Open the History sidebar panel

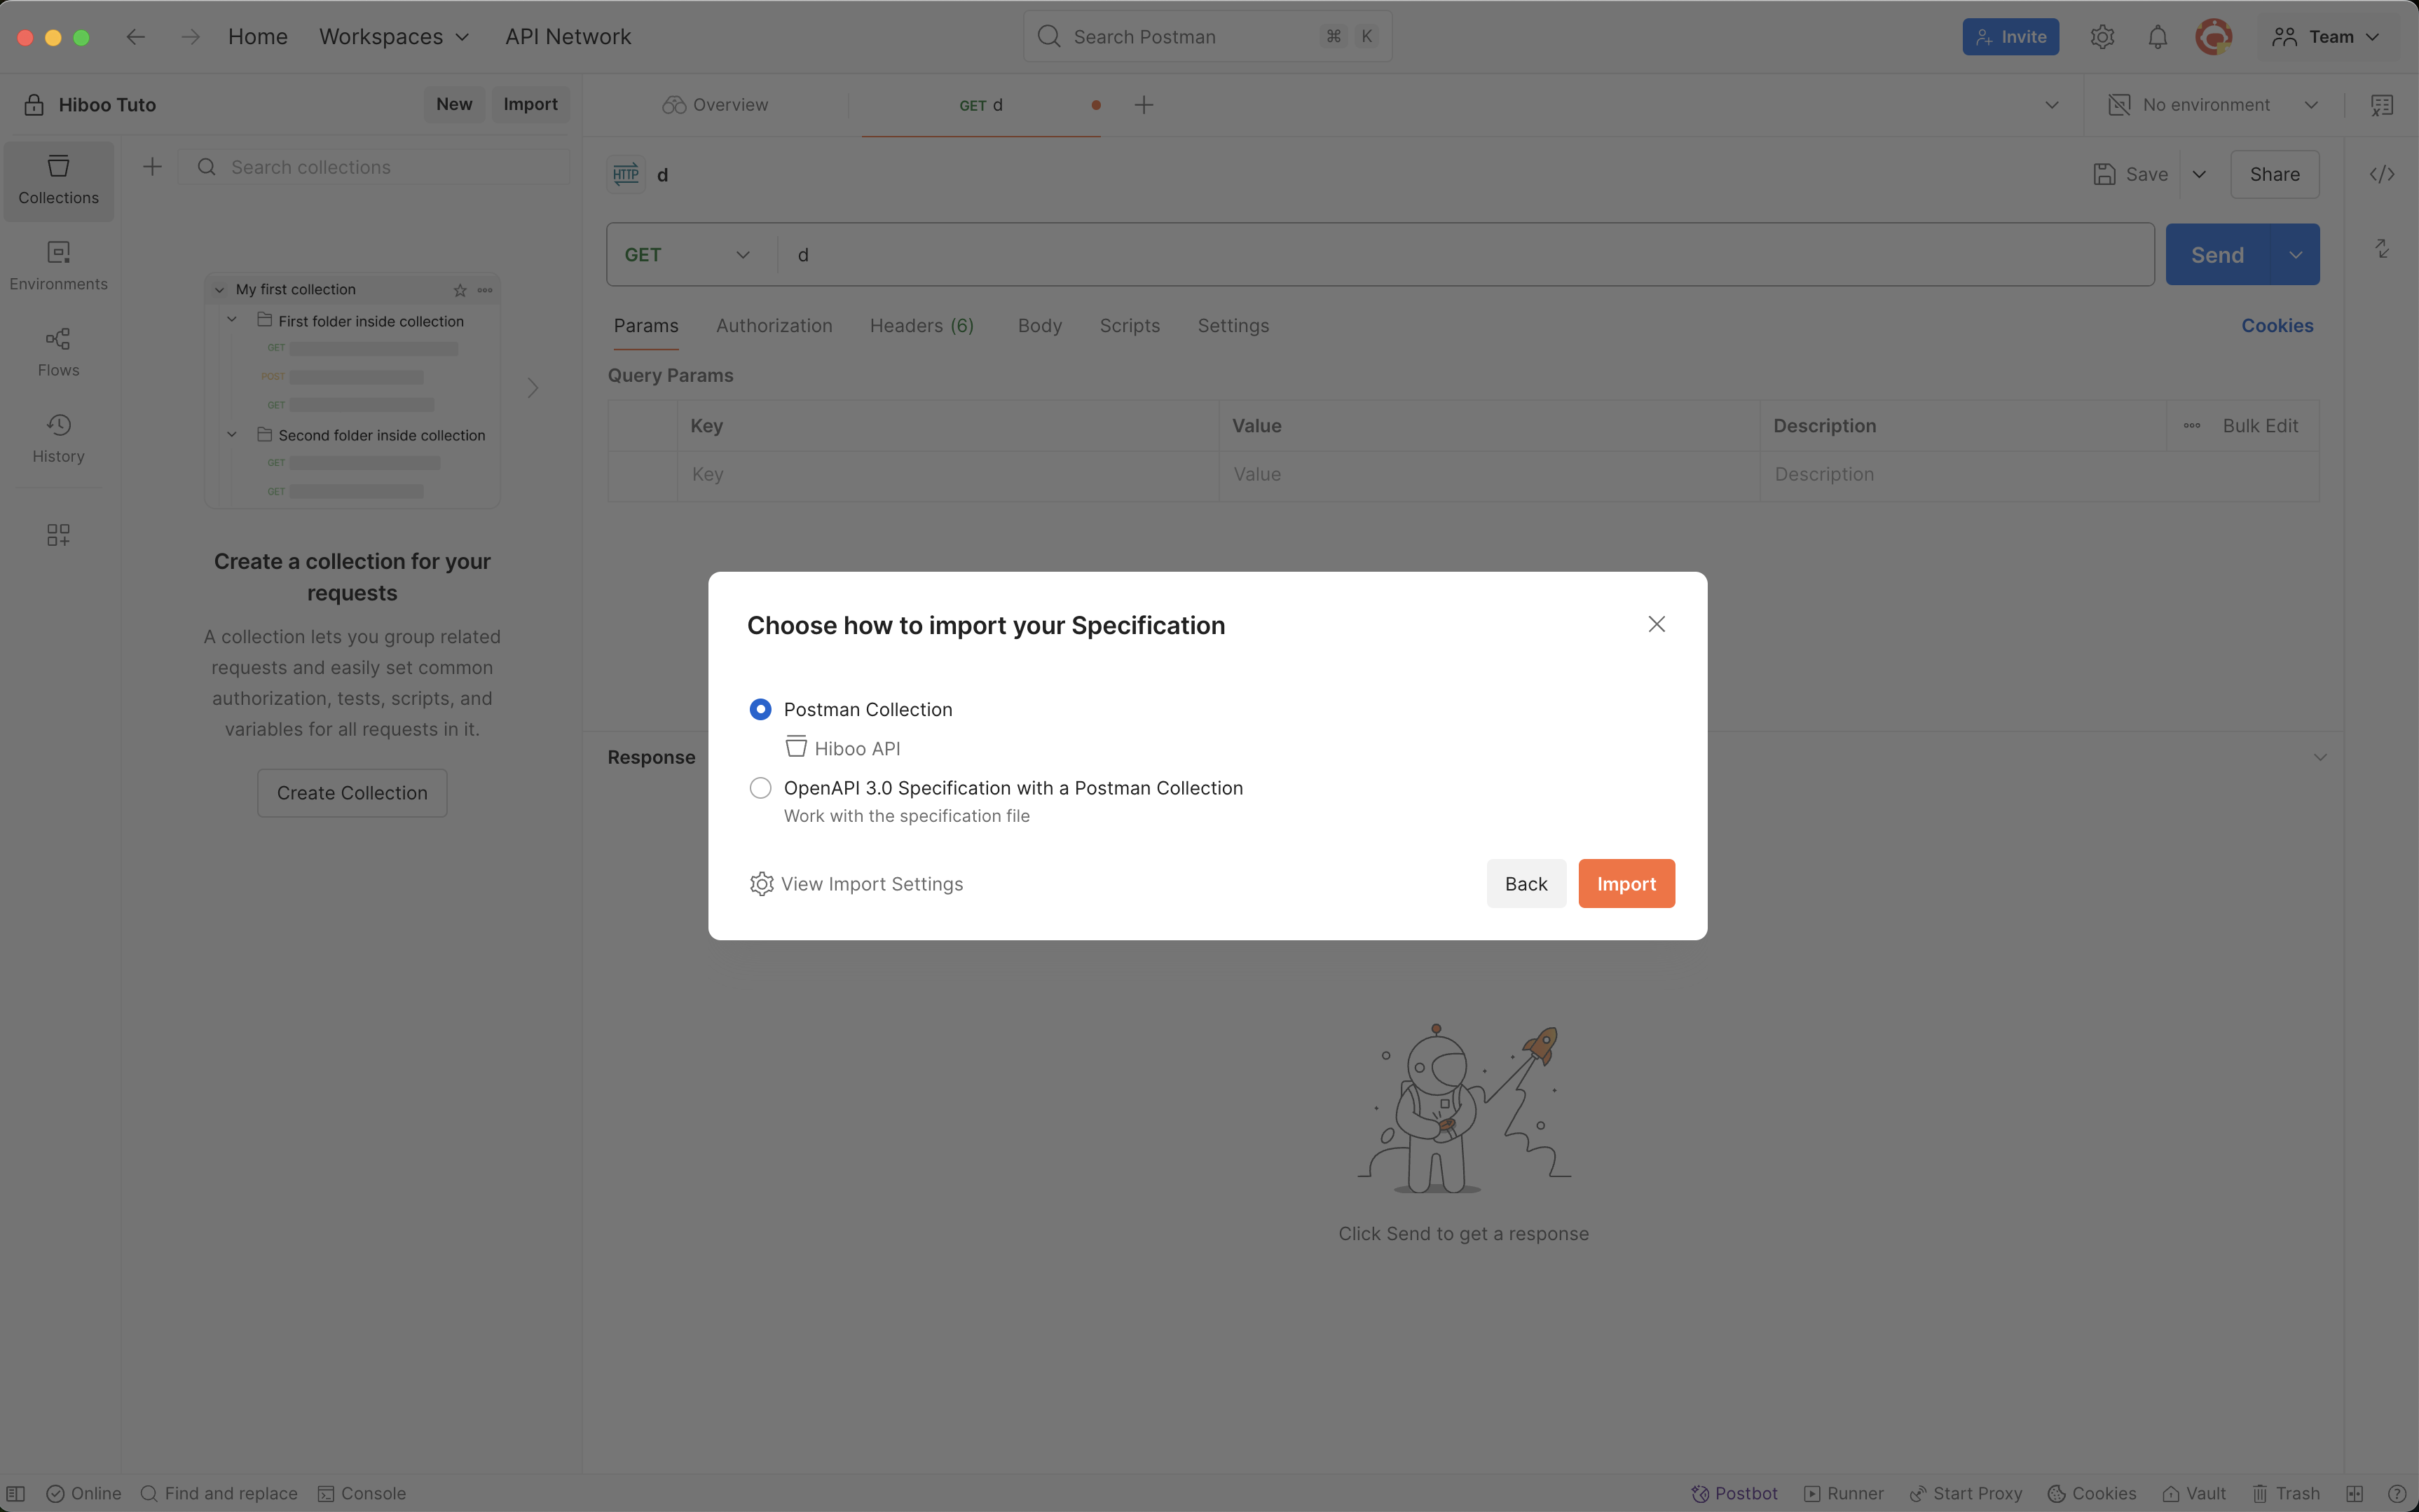click(58, 438)
